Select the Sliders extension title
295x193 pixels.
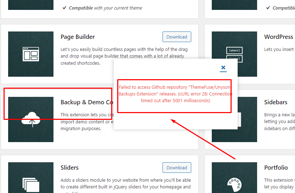click(69, 168)
